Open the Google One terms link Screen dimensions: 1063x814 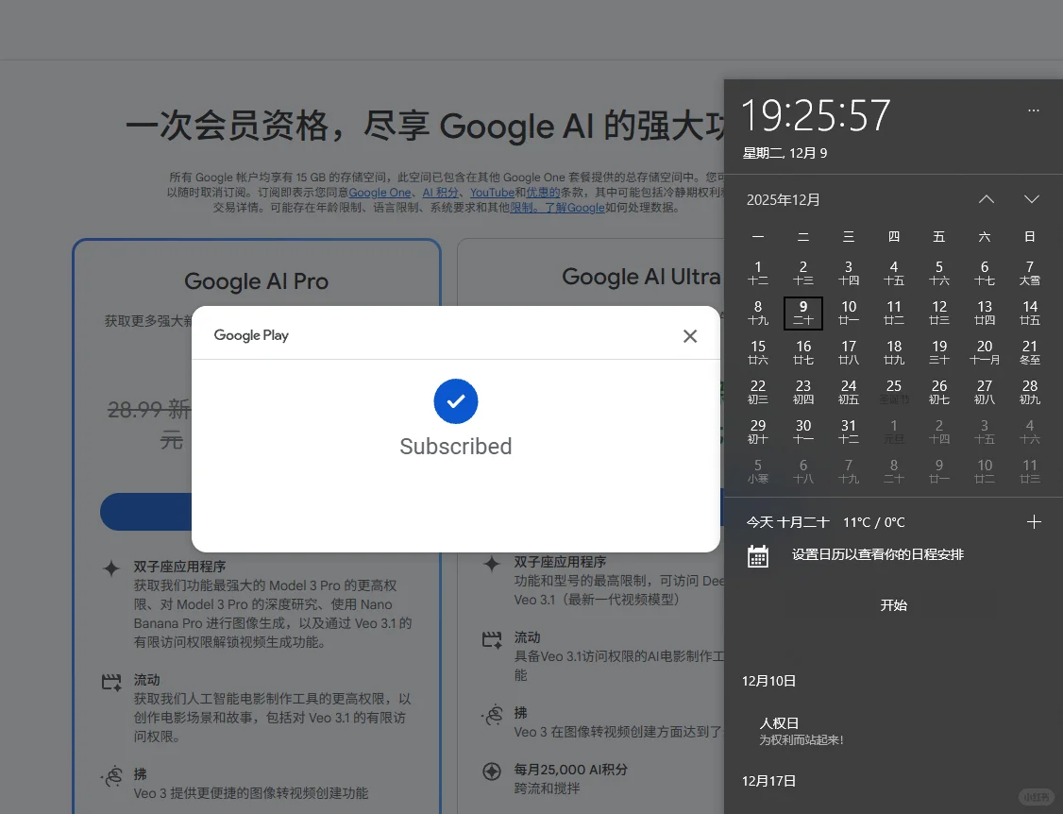click(380, 192)
